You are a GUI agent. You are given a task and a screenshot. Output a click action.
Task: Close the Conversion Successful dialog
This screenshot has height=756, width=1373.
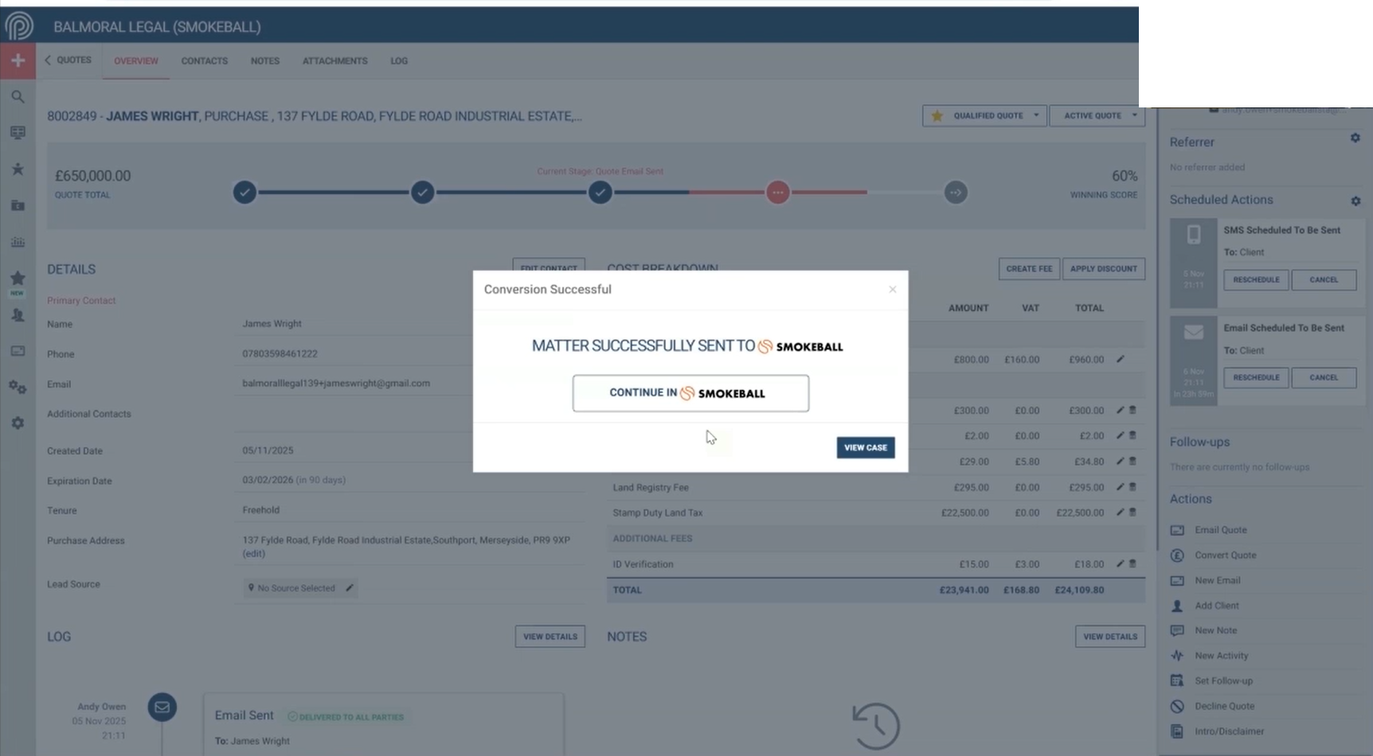click(x=892, y=290)
